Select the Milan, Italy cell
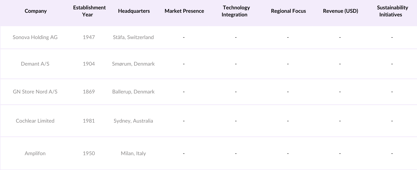Viewport: 417px width, 170px height. (x=133, y=153)
